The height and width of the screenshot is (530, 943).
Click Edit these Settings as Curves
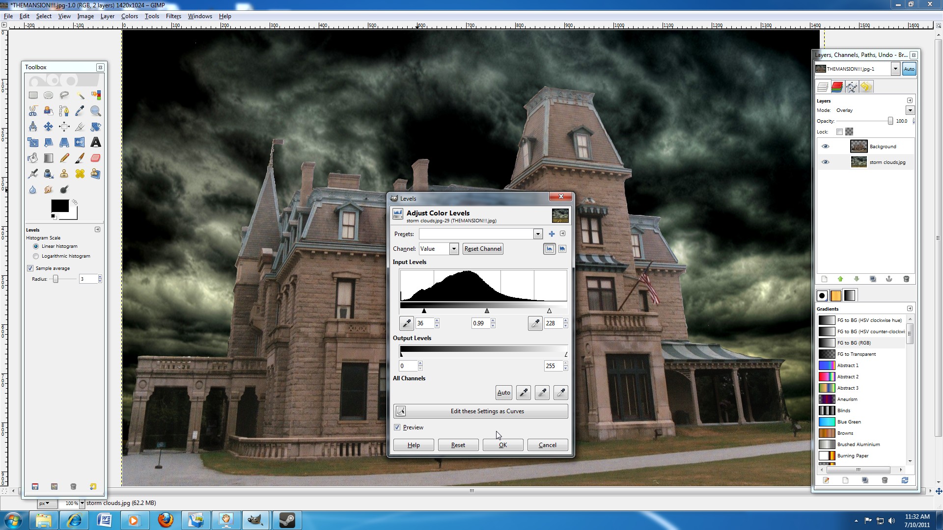pos(481,411)
